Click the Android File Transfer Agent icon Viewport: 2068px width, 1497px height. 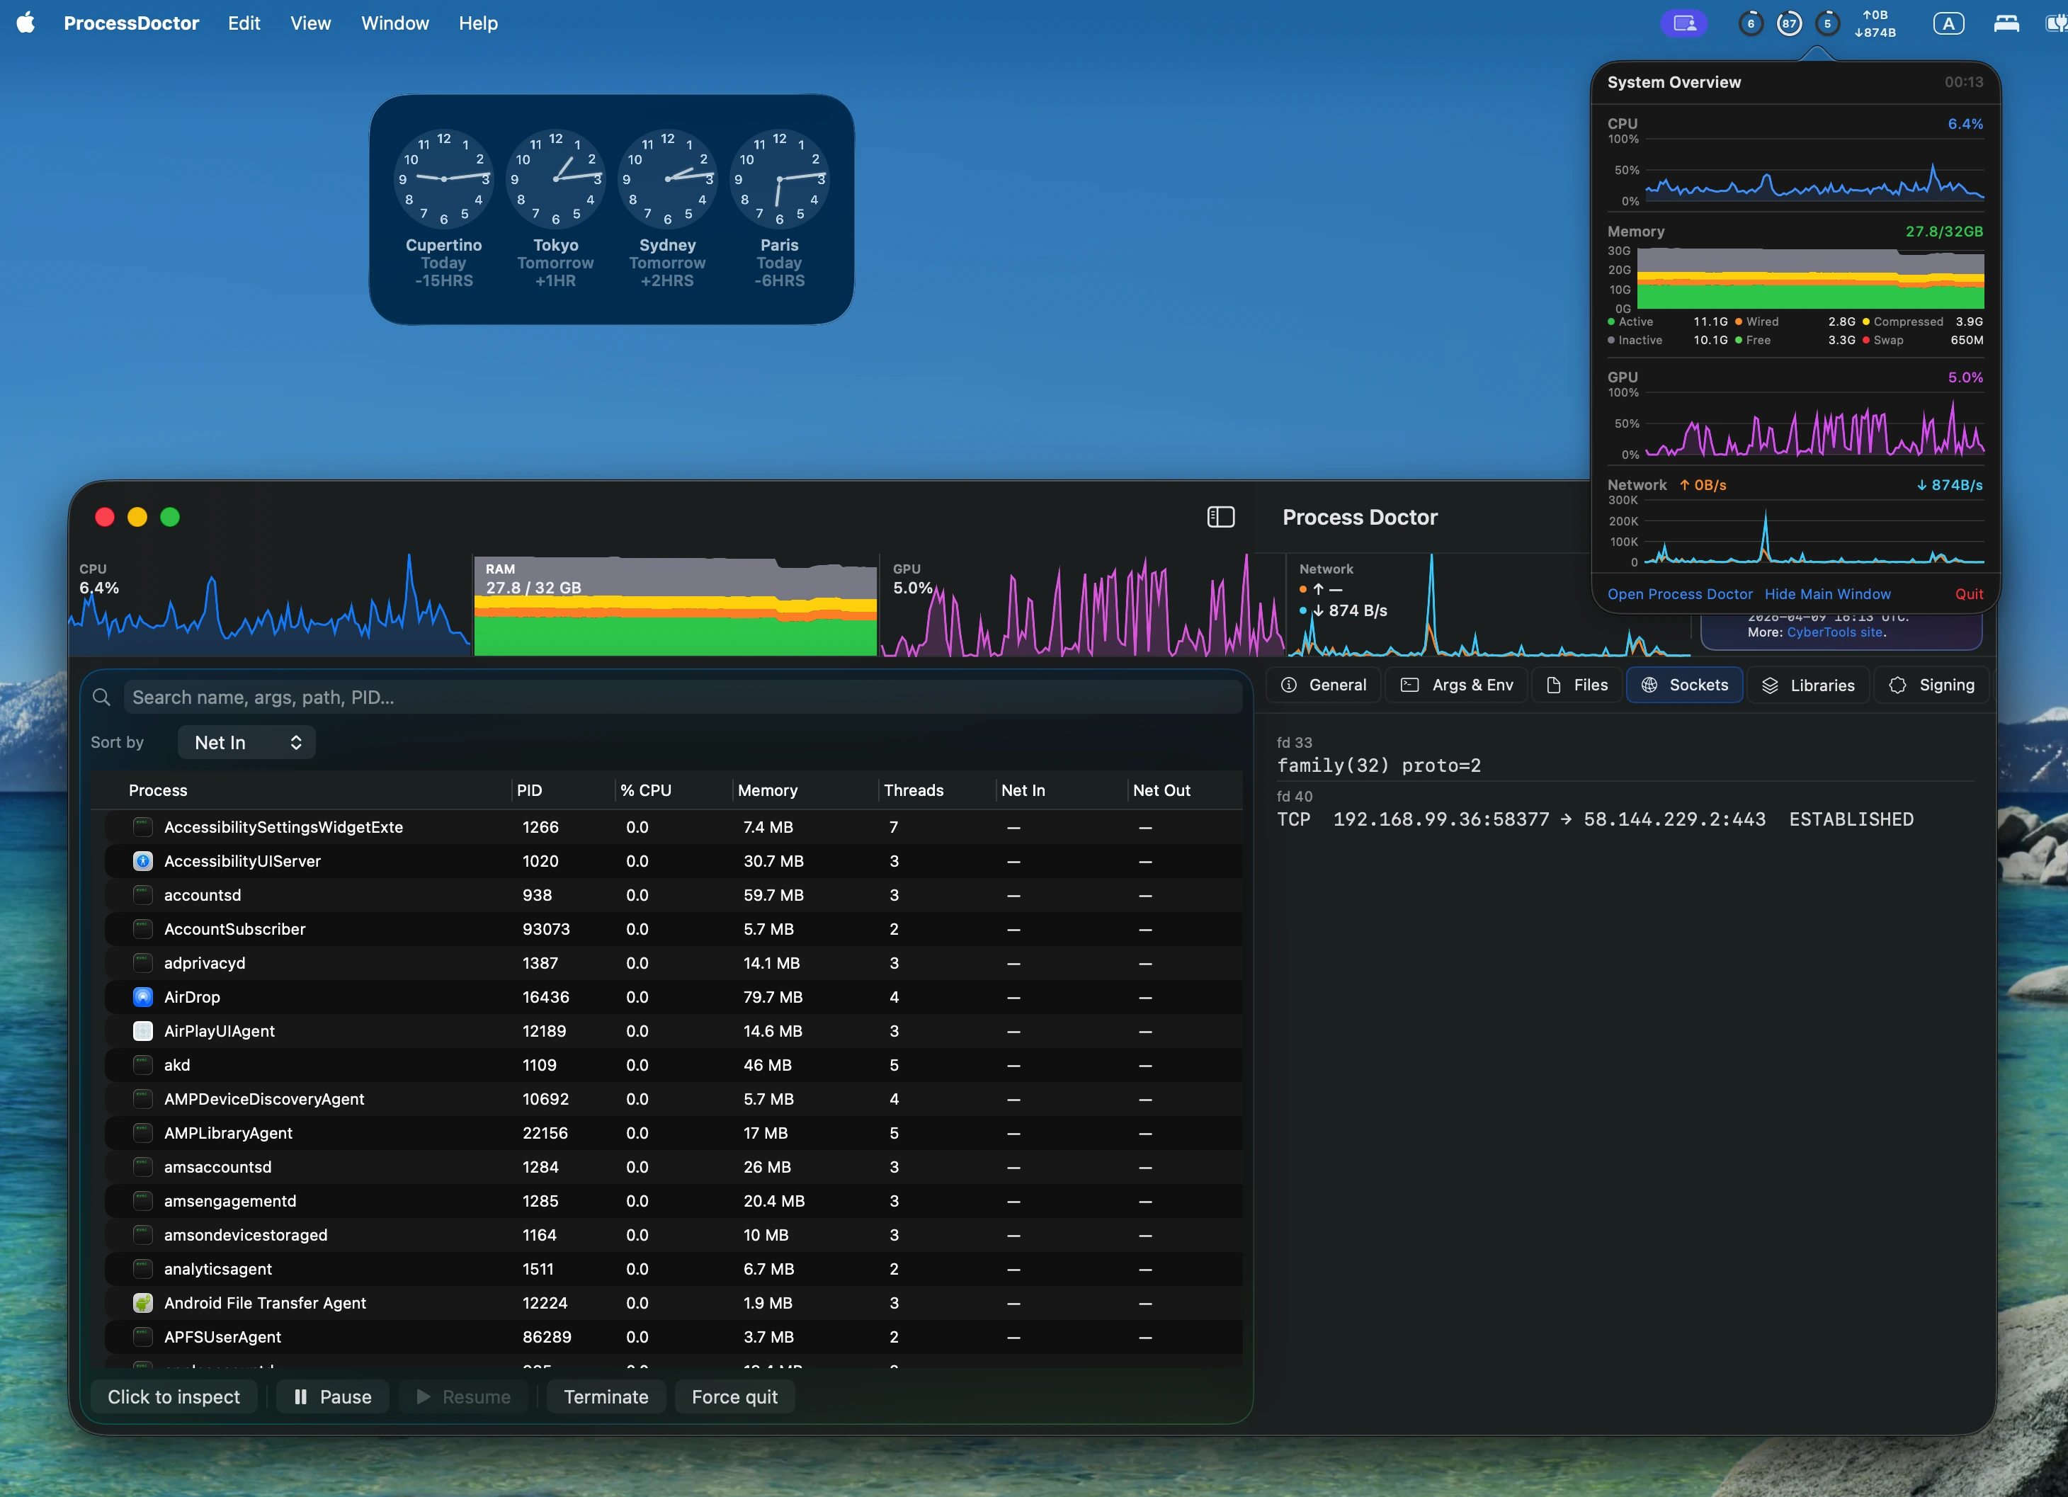click(x=143, y=1303)
